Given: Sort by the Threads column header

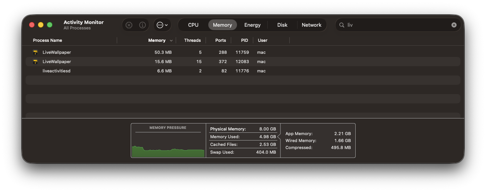Looking at the screenshot, I should click(192, 40).
